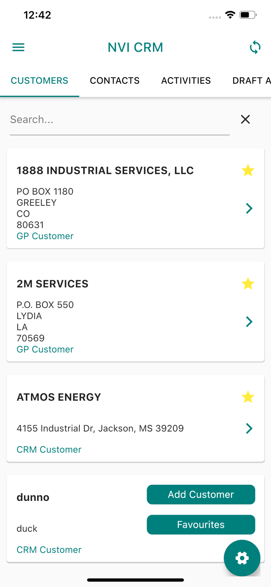Open the navigation hamburger menu

point(18,47)
